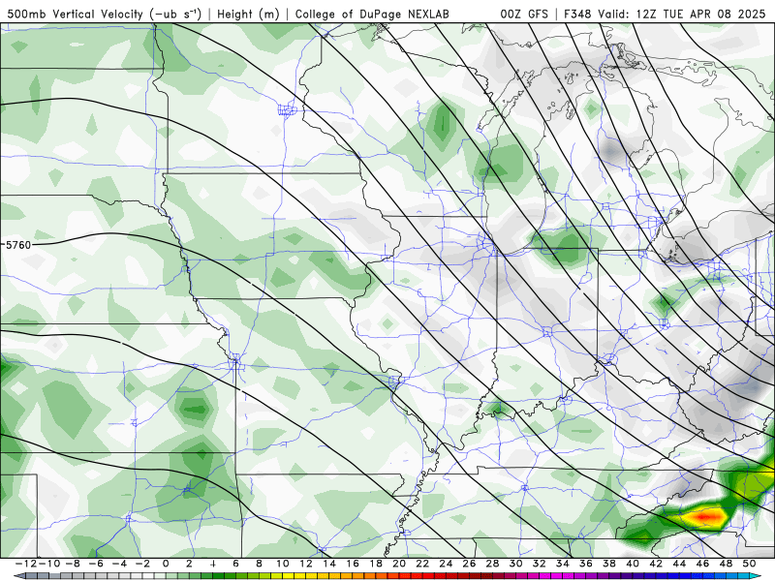Click the "32" color scale label
Viewport: 775px width, 581px height.
click(x=540, y=564)
